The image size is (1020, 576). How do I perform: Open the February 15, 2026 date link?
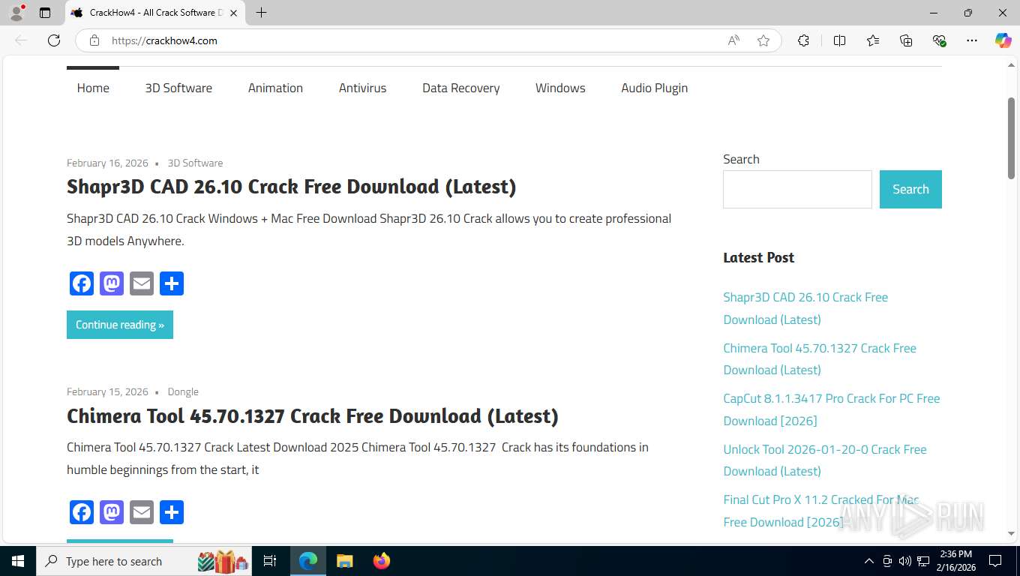107,391
